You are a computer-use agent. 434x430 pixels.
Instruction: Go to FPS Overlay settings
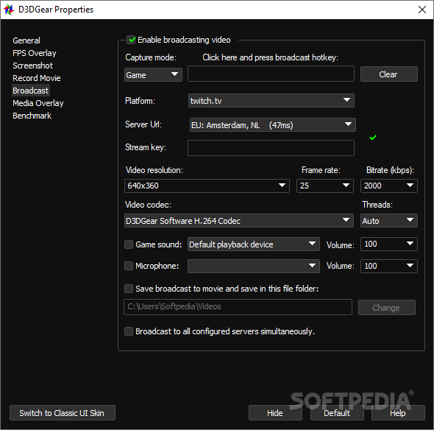point(35,53)
